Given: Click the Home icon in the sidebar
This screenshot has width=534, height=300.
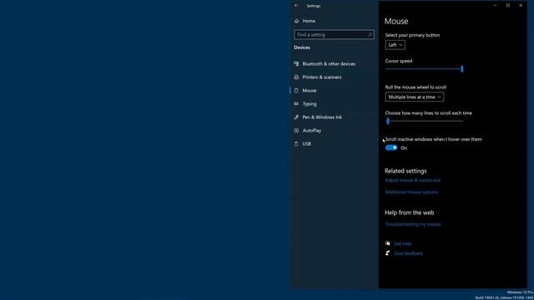Looking at the screenshot, I should click(x=296, y=21).
